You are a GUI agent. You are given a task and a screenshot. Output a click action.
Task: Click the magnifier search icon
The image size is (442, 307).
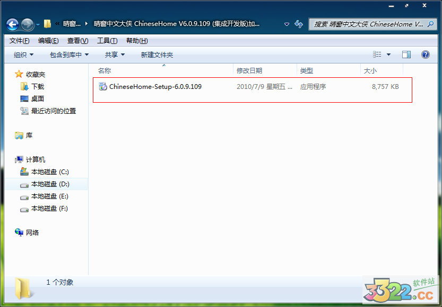click(430, 24)
